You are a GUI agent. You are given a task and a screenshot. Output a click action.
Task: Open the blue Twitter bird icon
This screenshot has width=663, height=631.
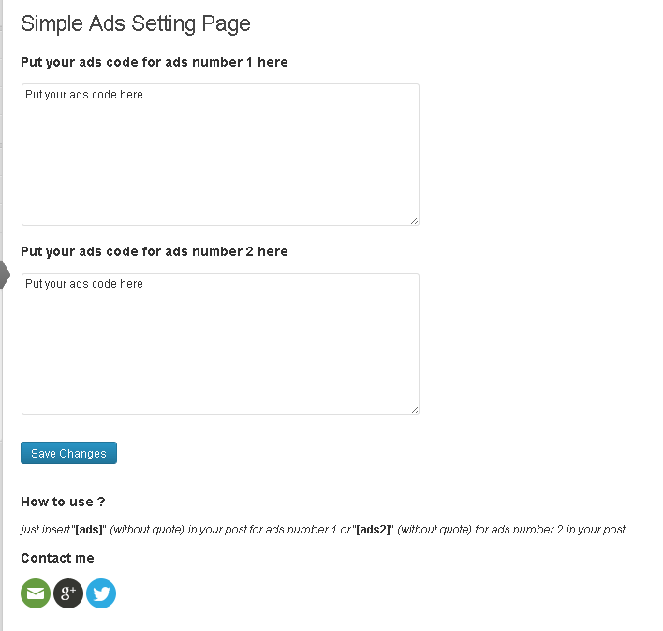[101, 593]
